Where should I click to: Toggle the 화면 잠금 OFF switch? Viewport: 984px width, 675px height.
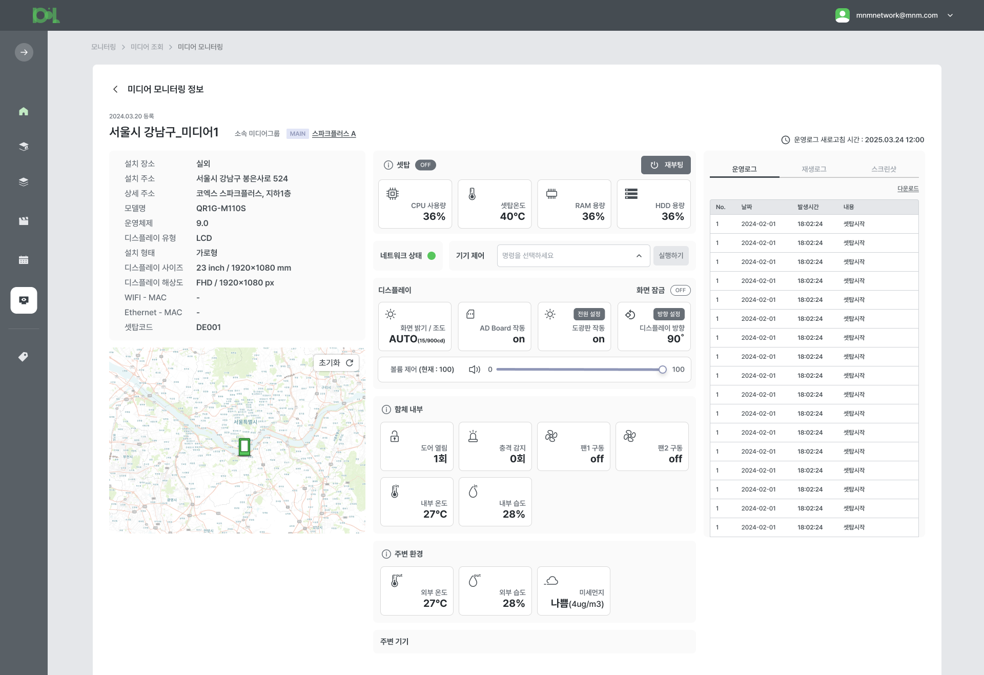680,290
